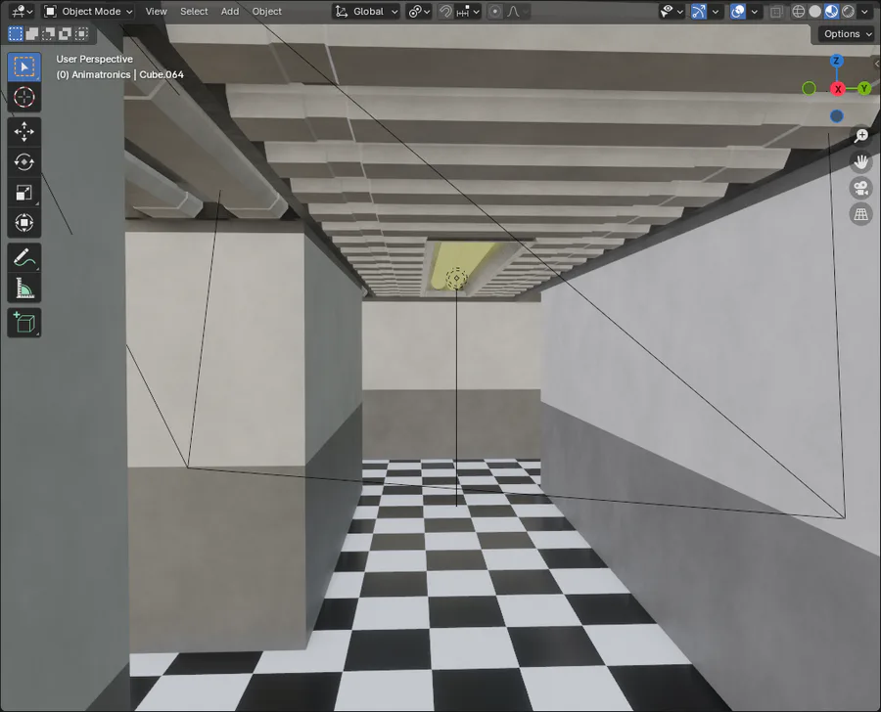Activate the Annotate tool
Viewport: 881px width, 712px height.
point(24,258)
